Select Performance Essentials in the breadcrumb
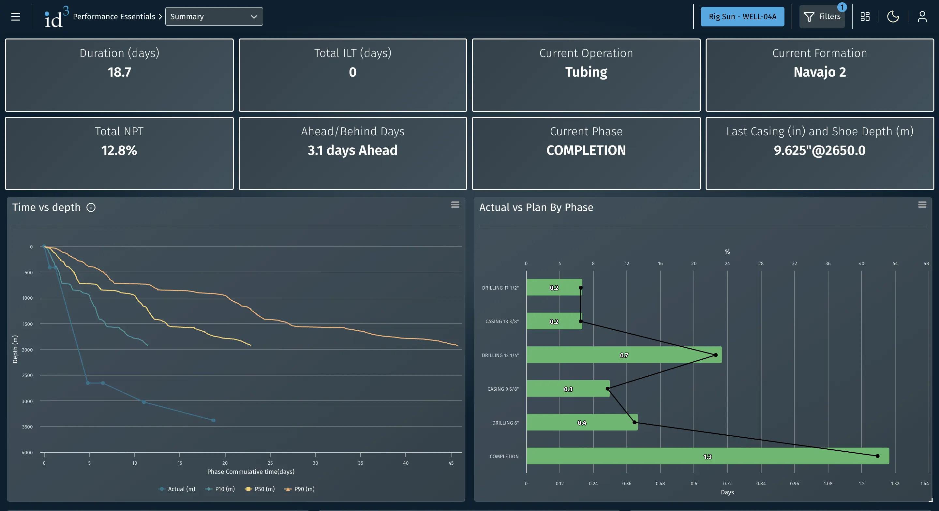This screenshot has width=939, height=511. pyautogui.click(x=114, y=16)
